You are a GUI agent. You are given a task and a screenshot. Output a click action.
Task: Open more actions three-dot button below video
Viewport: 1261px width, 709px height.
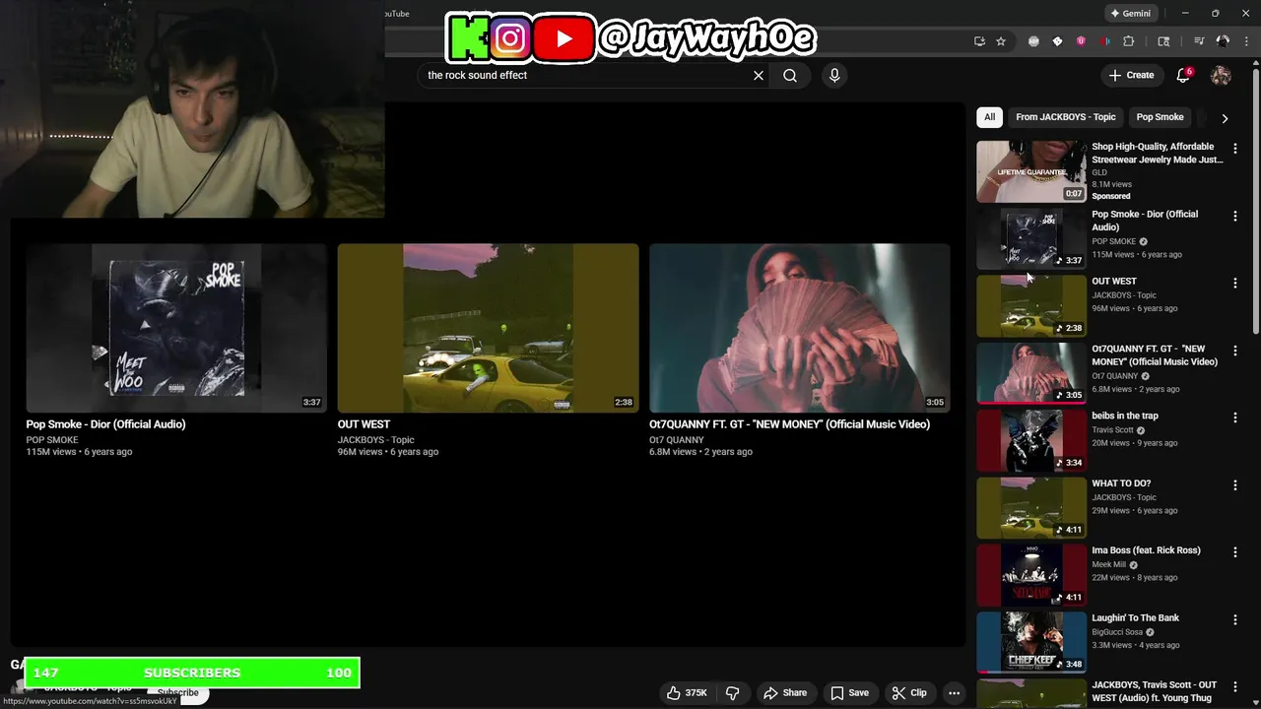point(954,693)
